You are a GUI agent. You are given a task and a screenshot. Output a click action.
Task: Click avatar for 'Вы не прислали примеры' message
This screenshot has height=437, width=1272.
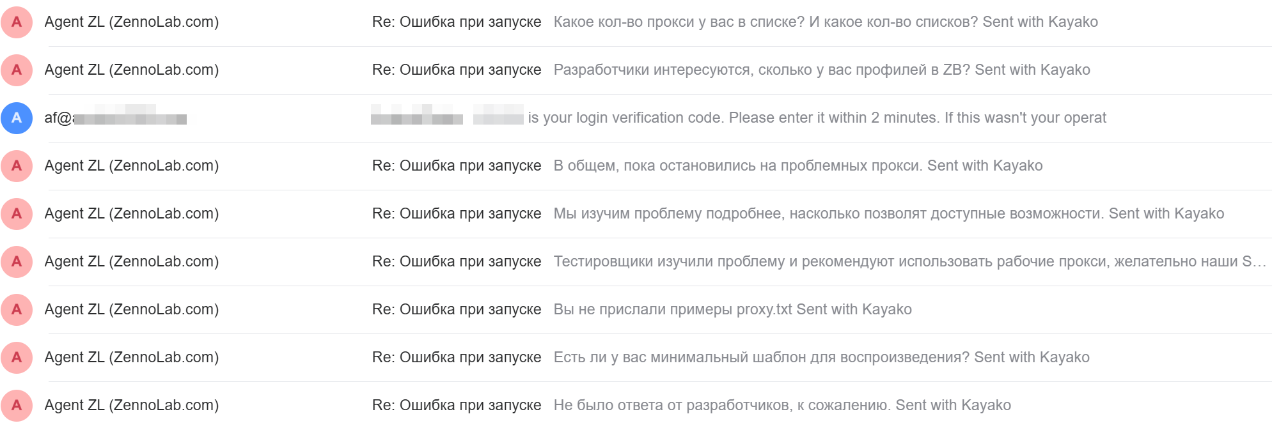click(x=17, y=310)
